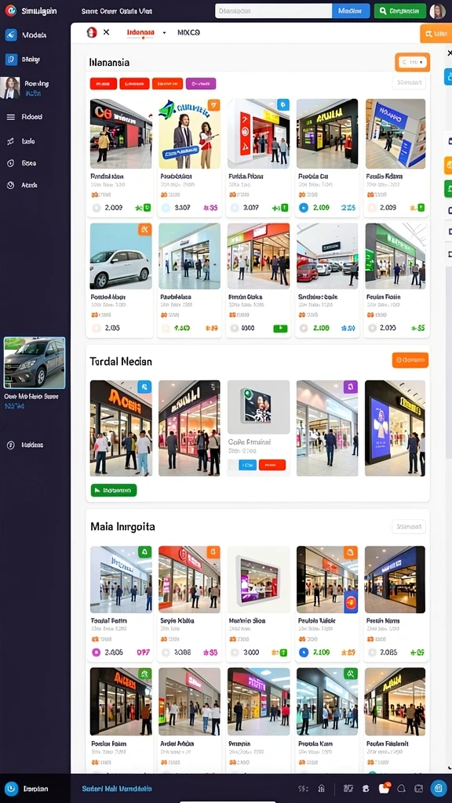The image size is (452, 803).
Task: Open the framed picture placeholder card
Action: click(x=258, y=407)
